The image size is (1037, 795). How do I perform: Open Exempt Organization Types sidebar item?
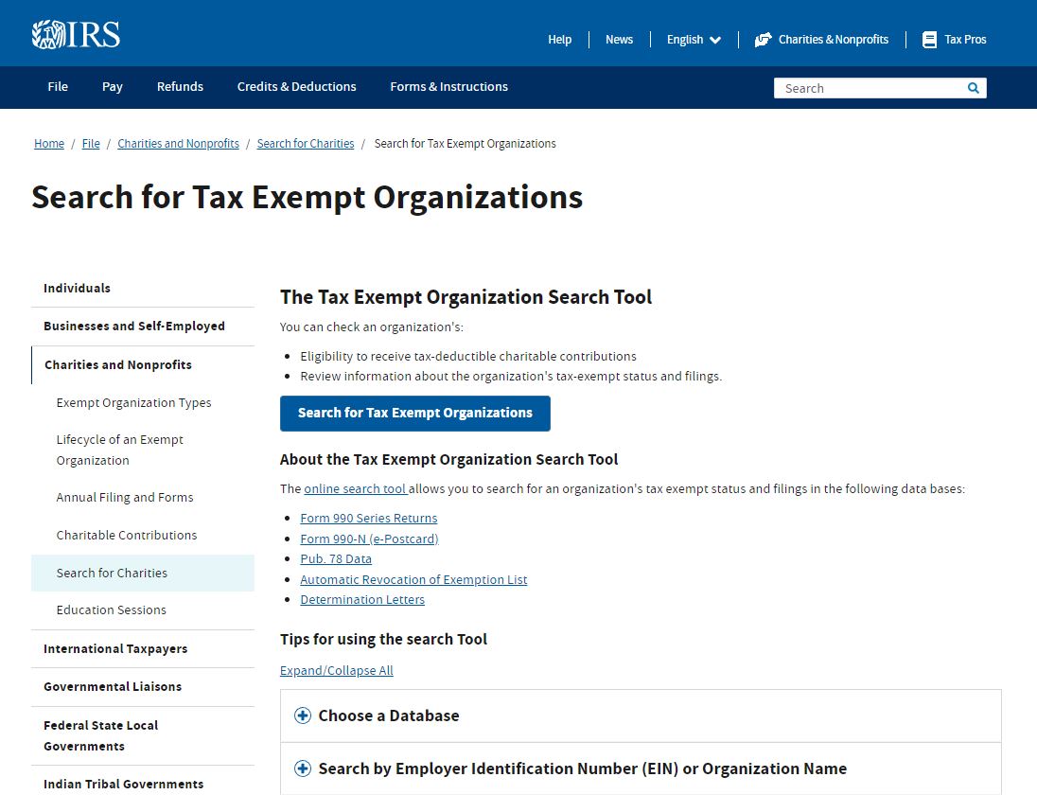(x=133, y=403)
